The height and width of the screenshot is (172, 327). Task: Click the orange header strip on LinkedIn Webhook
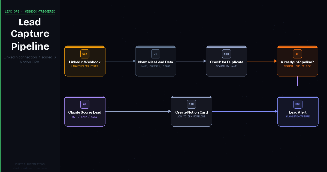[x=85, y=47]
